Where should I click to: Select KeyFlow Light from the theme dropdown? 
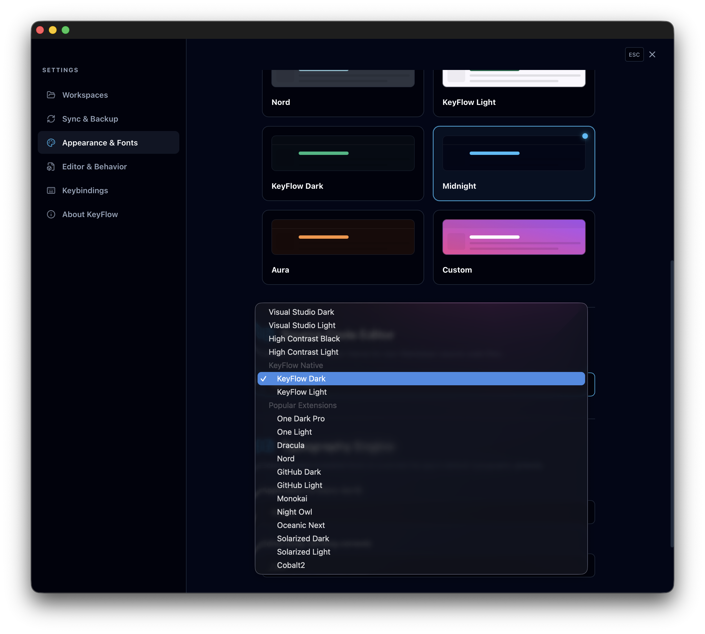(x=302, y=392)
